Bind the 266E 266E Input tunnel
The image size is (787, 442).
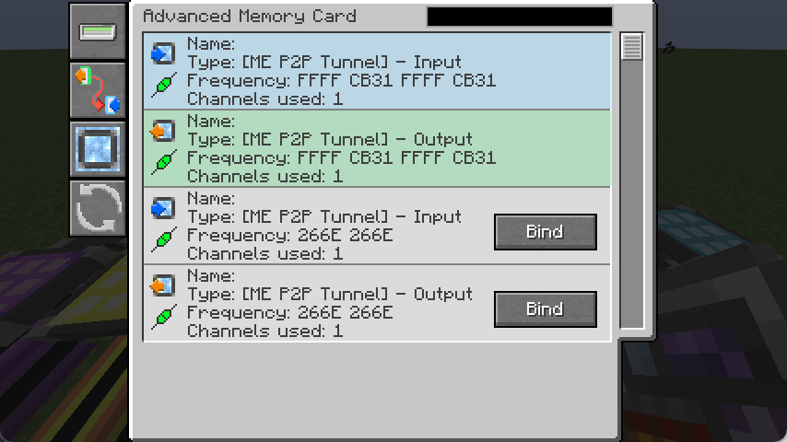click(545, 232)
